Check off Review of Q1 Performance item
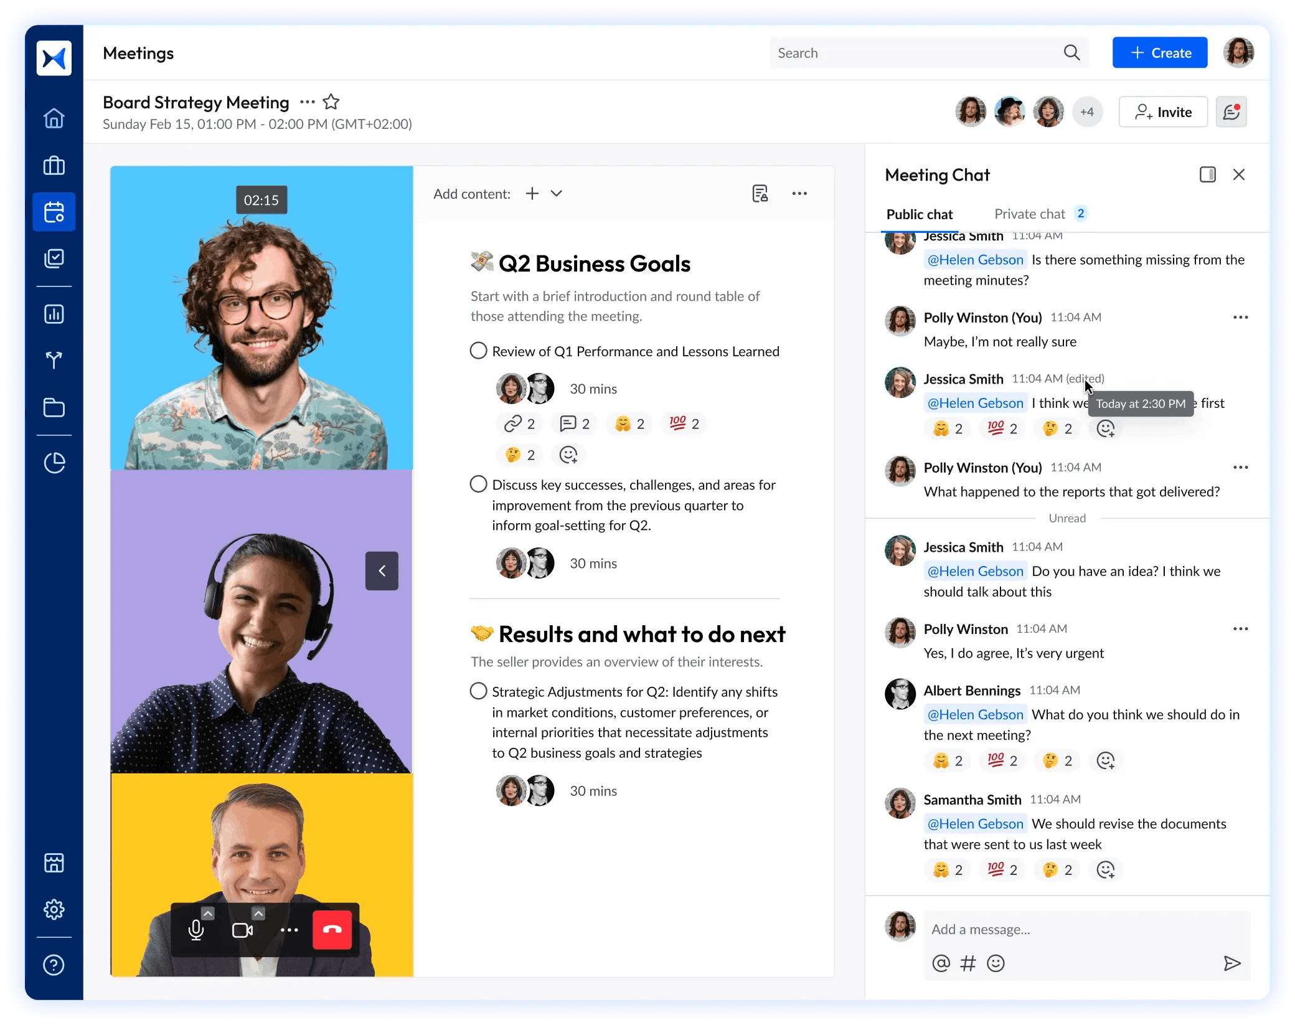The image size is (1295, 1025). 478,351
